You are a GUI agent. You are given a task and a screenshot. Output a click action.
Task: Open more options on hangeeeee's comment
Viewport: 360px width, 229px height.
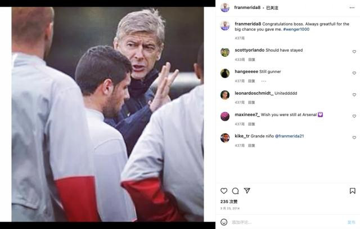click(263, 81)
